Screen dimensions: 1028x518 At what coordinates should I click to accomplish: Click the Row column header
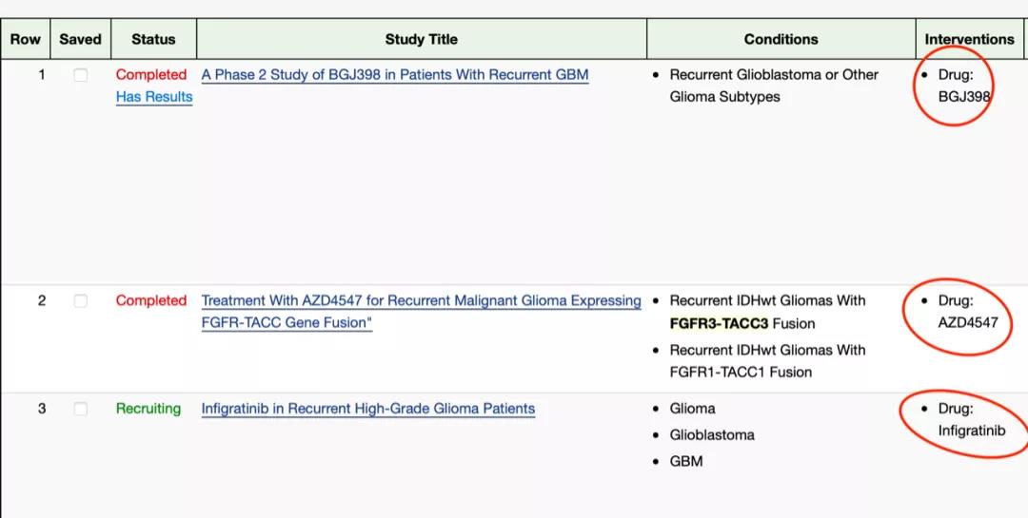point(25,39)
